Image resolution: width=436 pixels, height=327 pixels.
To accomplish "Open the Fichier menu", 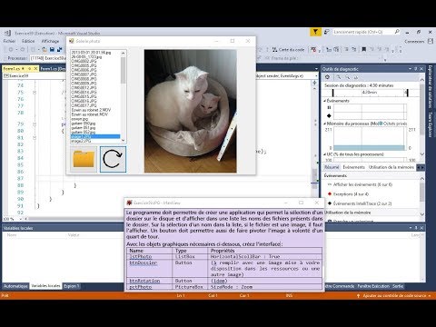I will pos(9,41).
